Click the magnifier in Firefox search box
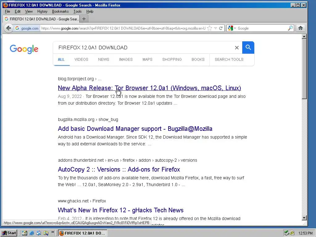The width and height of the screenshot is (316, 237). tap(290, 28)
